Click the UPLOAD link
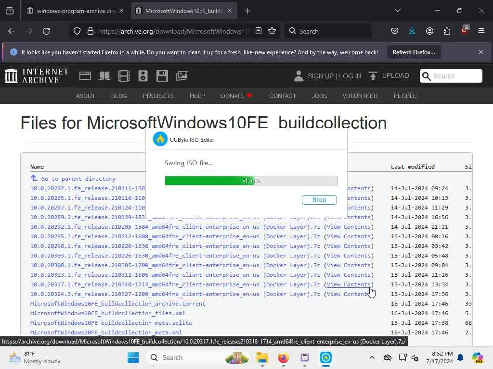Viewport: 493px width, 369px height. click(x=396, y=75)
